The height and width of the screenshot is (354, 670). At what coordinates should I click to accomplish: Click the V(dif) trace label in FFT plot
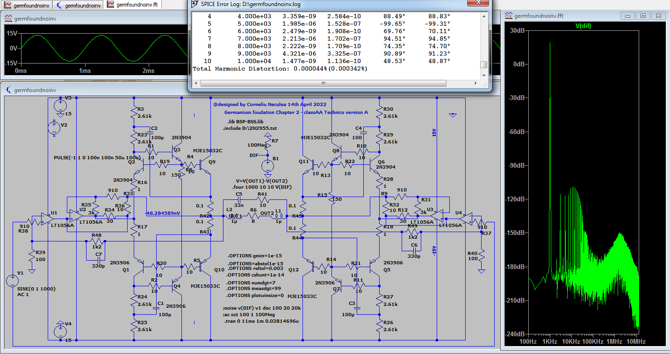[583, 26]
